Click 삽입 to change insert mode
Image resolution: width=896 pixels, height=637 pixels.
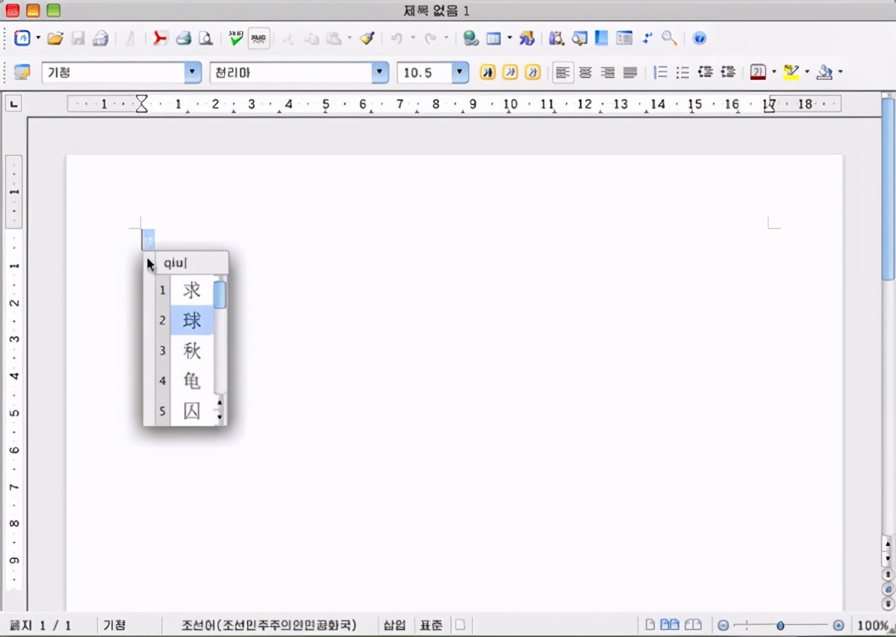pyautogui.click(x=394, y=625)
